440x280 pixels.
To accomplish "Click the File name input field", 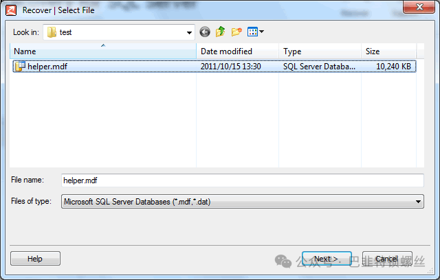I will 243,180.
